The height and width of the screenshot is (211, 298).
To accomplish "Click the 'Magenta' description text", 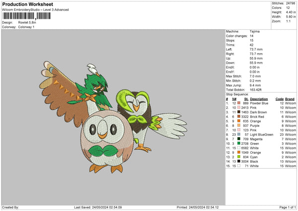I will coord(256,139).
